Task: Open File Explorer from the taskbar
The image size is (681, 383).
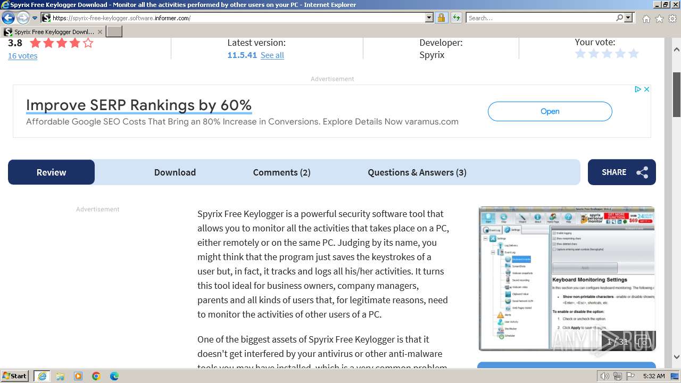Action: coord(60,376)
